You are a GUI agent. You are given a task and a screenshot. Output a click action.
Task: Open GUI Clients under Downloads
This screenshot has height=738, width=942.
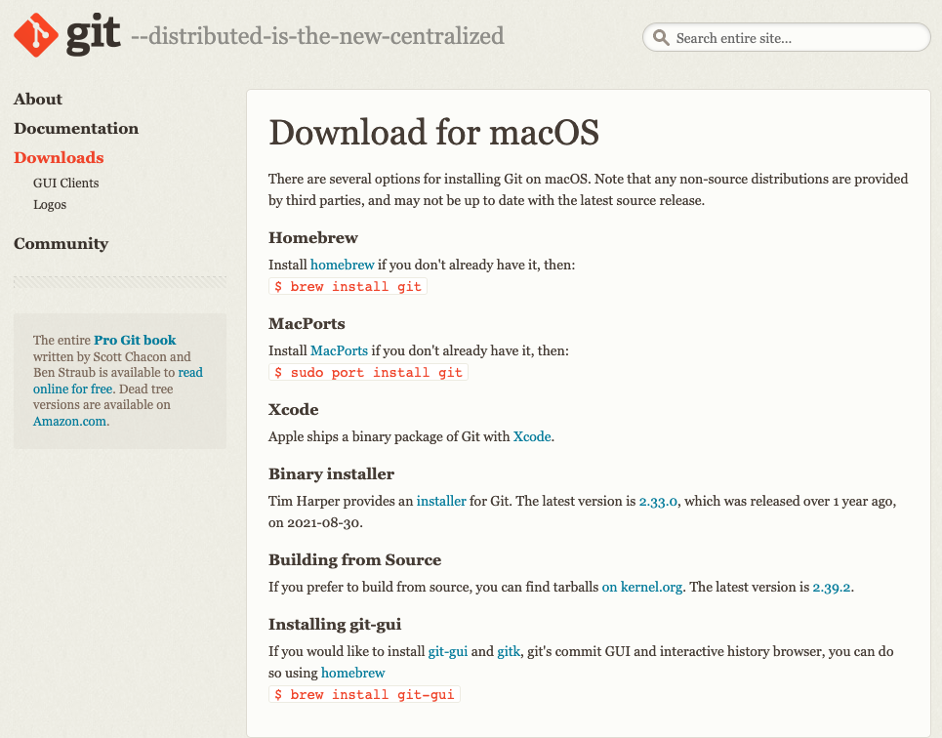click(66, 184)
